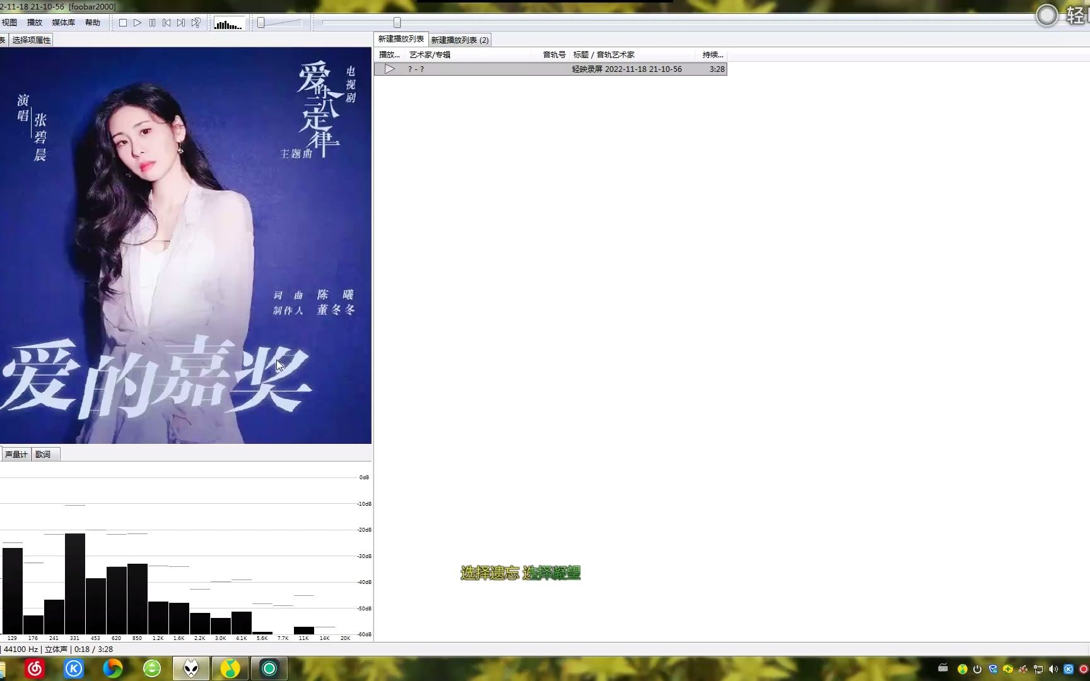Stop playback with the square stop button
The height and width of the screenshot is (681, 1090).
[123, 23]
